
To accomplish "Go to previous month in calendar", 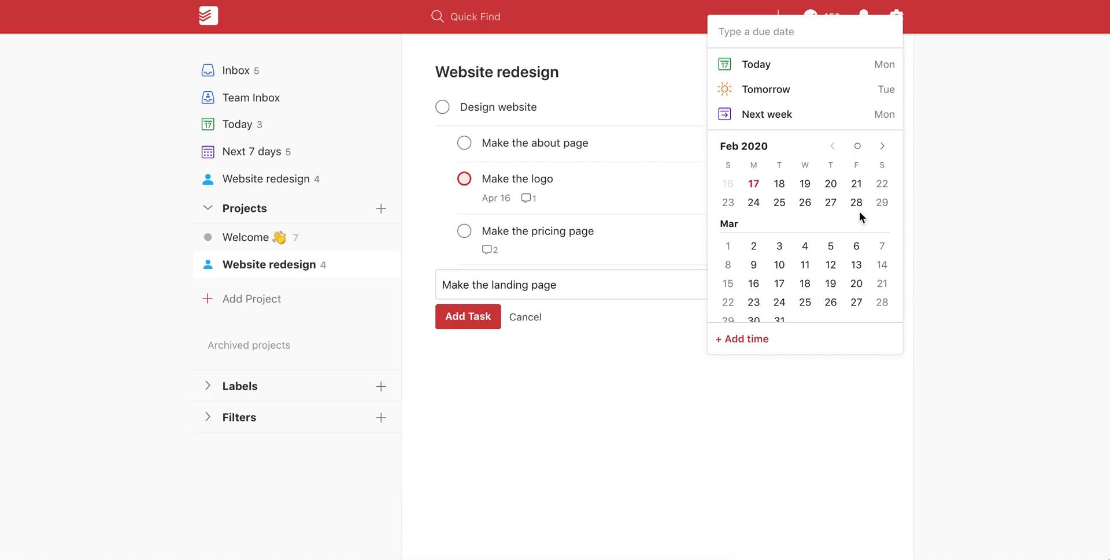I will pos(832,146).
